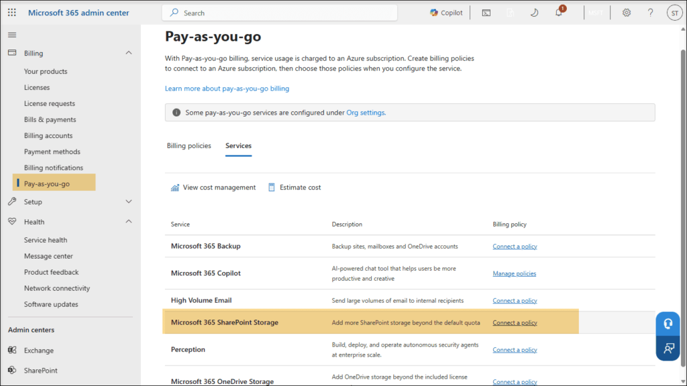This screenshot has height=386, width=687.
Task: Open Your products in sidebar
Action: (x=46, y=71)
